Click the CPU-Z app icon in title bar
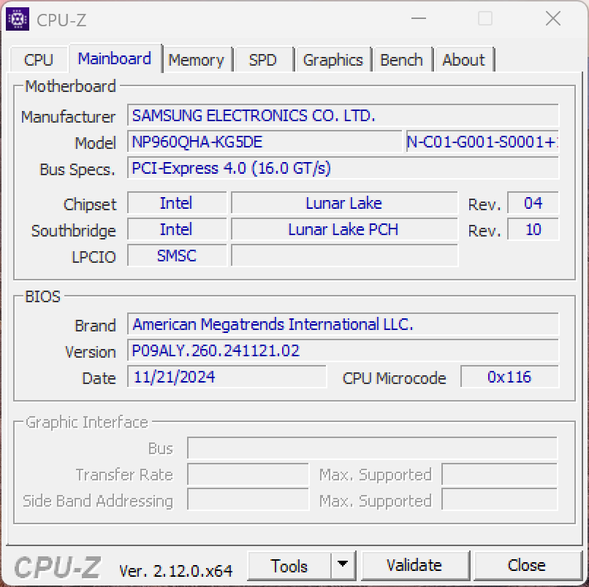Image resolution: width=589 pixels, height=587 pixels. 18,19
